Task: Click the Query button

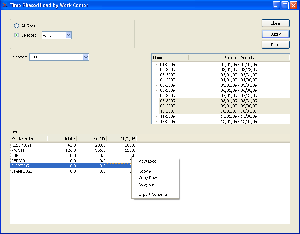Action: (275, 34)
